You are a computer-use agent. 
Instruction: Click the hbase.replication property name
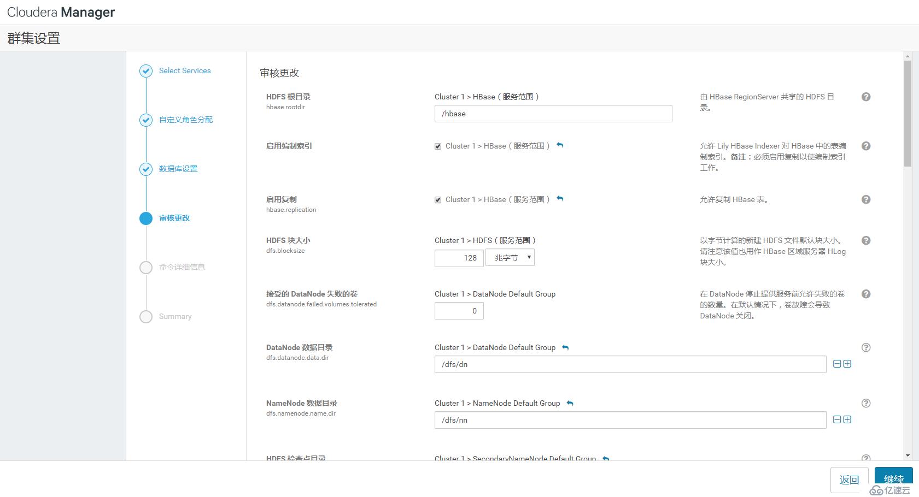(291, 210)
